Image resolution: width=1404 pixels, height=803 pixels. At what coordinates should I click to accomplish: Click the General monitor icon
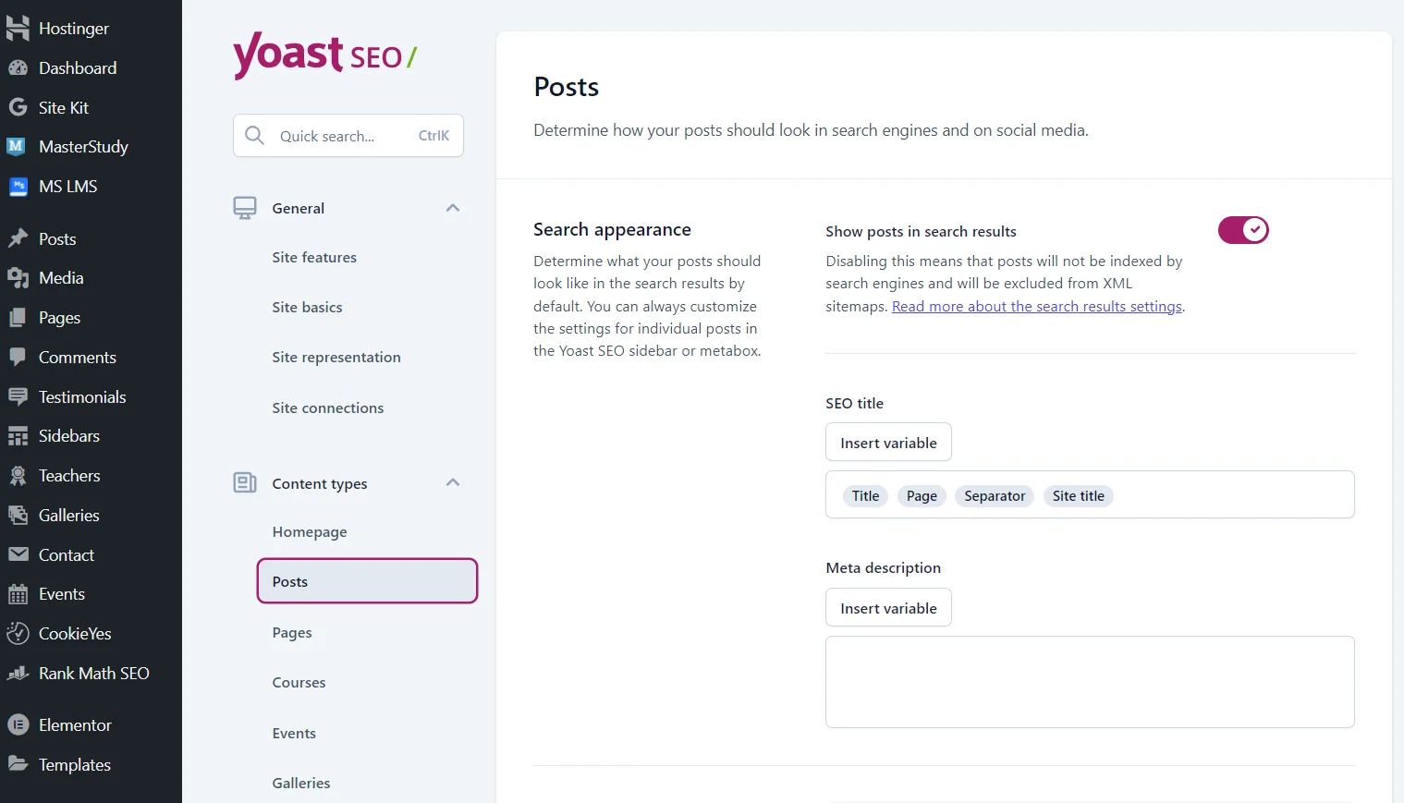[x=245, y=208]
